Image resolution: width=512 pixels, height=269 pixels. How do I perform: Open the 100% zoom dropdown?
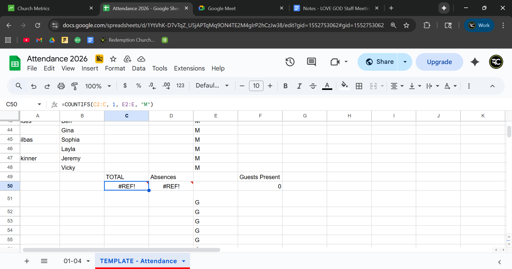[98, 86]
